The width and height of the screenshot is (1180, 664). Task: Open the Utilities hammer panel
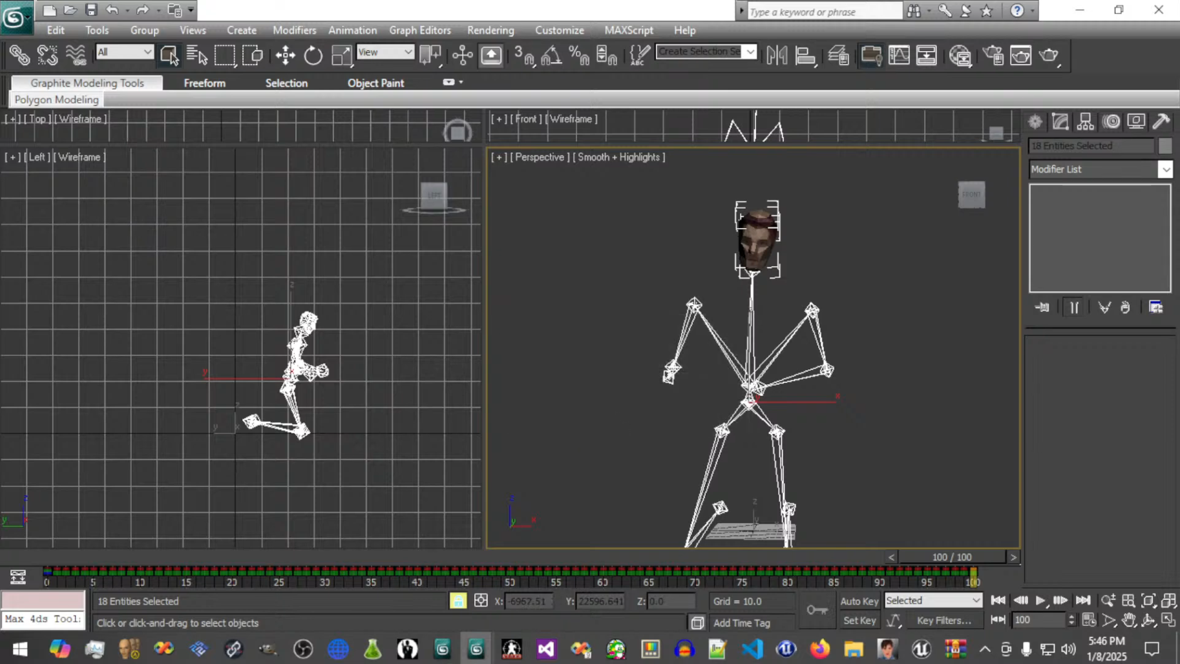(1161, 121)
